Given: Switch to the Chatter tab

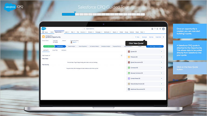Looking at the screenshot, I should coord(55,50).
